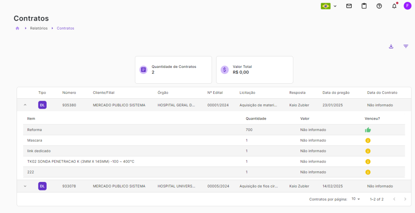Click the yellow info icon for Mascara
Viewport: 415px width, 213px height.
point(368,140)
